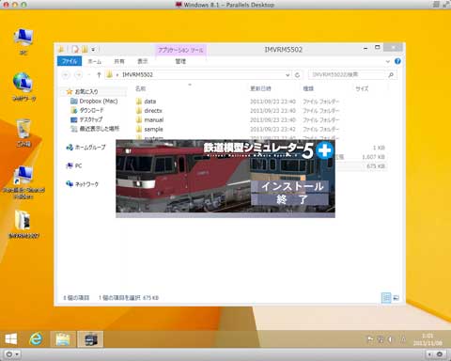Open address bar history dropdown
Viewport: 451px width, 361px height.
click(x=288, y=75)
